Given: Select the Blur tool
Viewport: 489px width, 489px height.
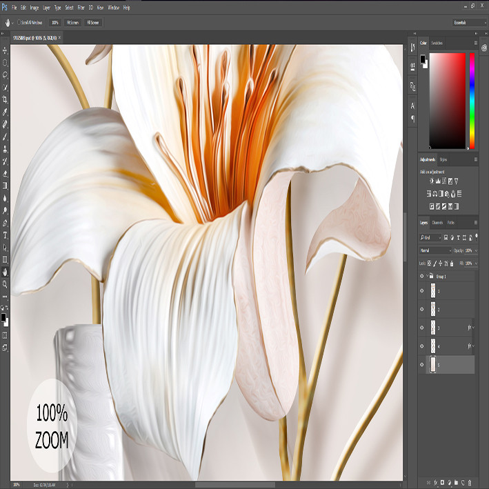Looking at the screenshot, I should click(x=5, y=198).
